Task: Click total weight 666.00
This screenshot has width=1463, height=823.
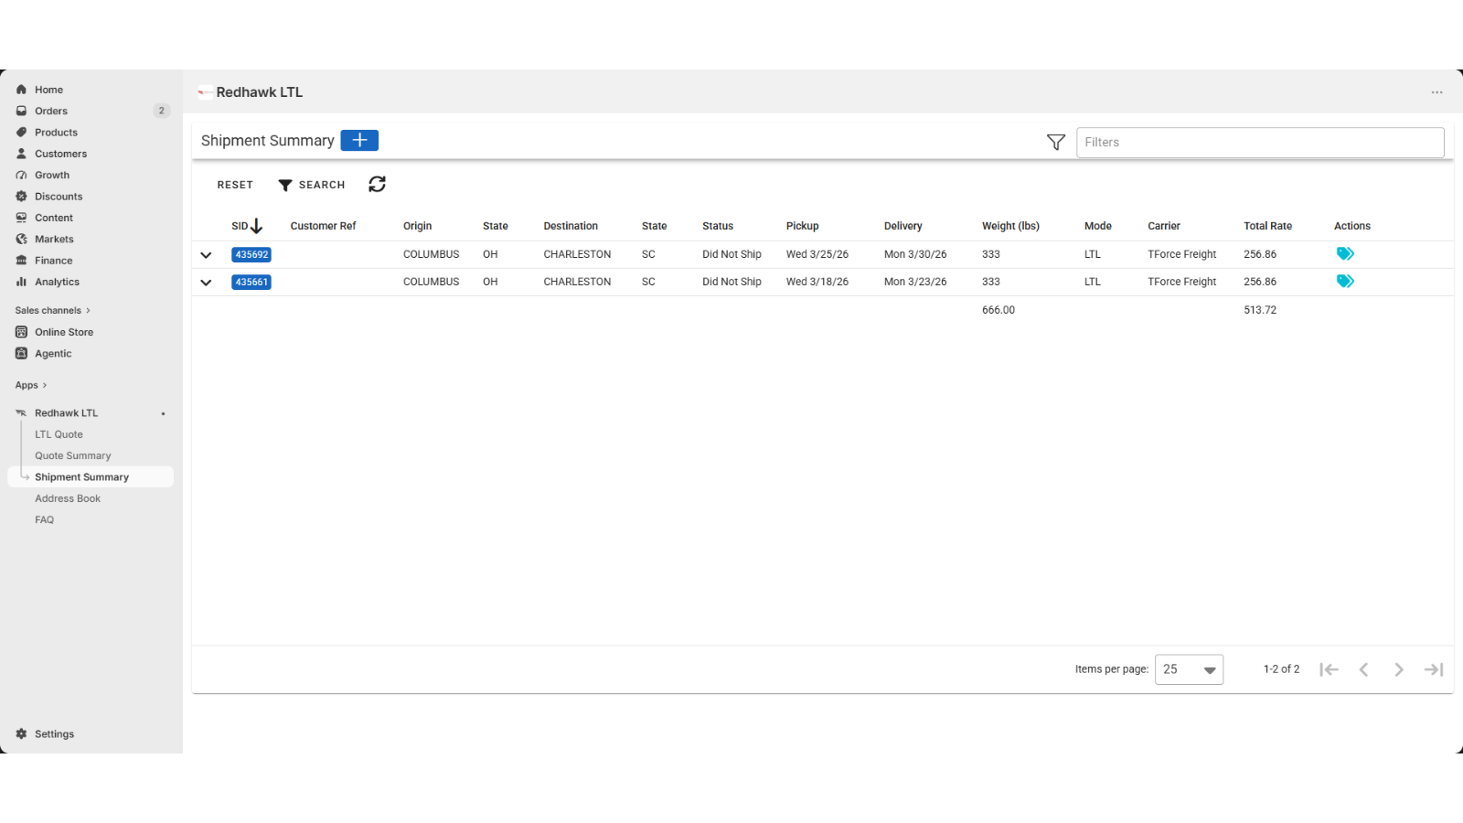Action: point(998,310)
